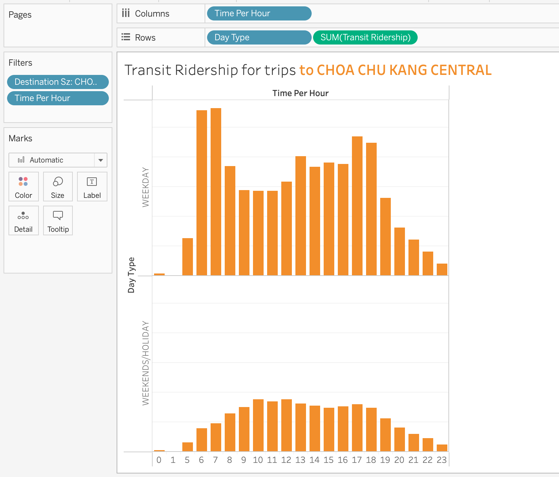
Task: Select the WEEKENDS/HOLIDAY row header label
Action: click(x=146, y=363)
